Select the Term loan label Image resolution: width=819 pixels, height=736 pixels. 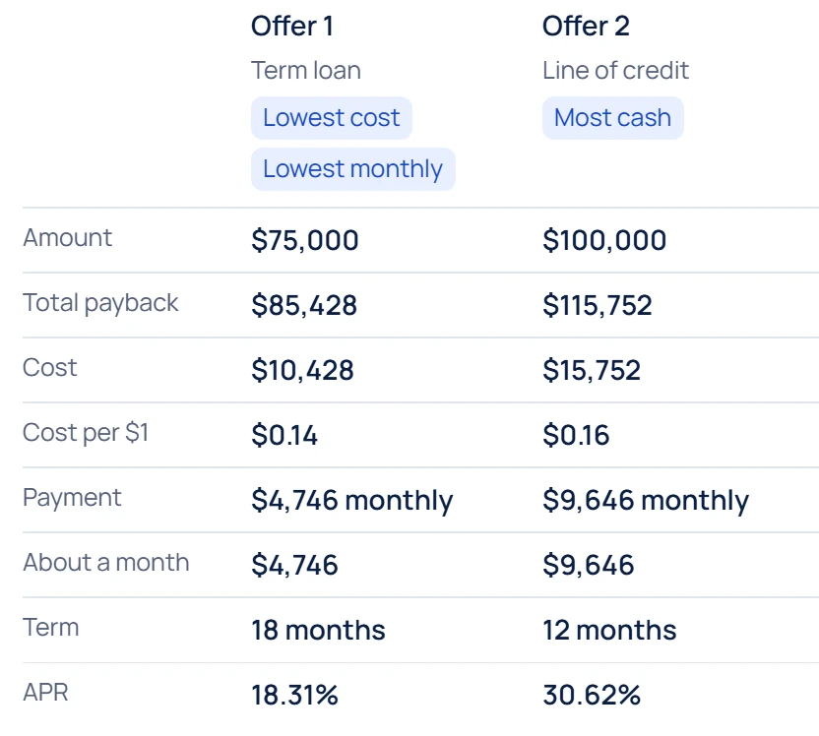306,71
